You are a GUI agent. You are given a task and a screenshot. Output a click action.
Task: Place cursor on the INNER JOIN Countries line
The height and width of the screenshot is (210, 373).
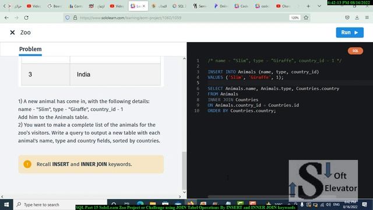point(233,100)
